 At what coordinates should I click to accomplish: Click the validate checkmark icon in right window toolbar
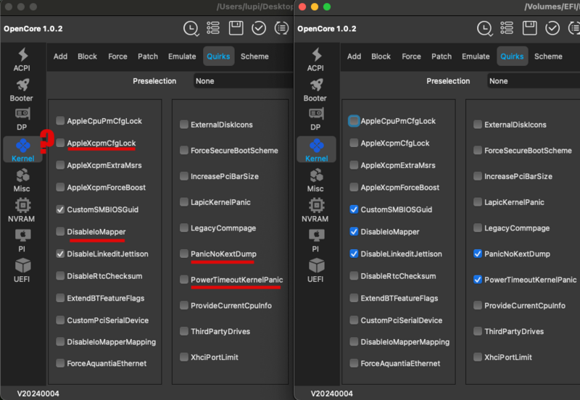pos(552,28)
